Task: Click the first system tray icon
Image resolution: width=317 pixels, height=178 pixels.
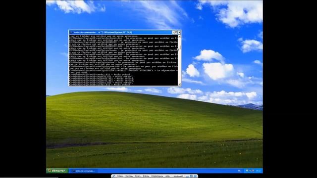Action: tap(247, 171)
